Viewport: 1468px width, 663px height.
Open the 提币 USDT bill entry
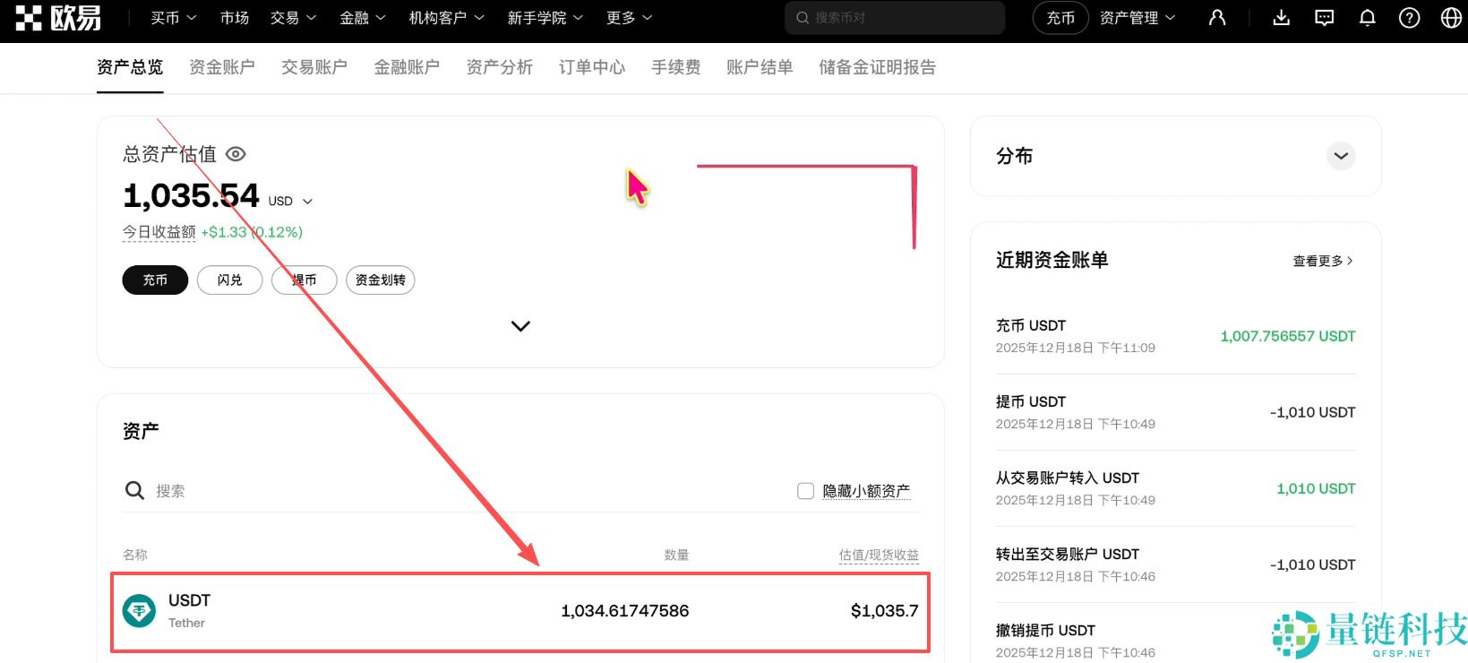(1175, 412)
